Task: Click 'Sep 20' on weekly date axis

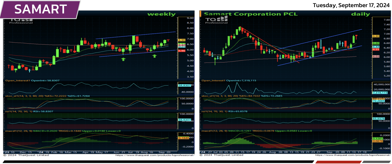Action: click(x=165, y=152)
